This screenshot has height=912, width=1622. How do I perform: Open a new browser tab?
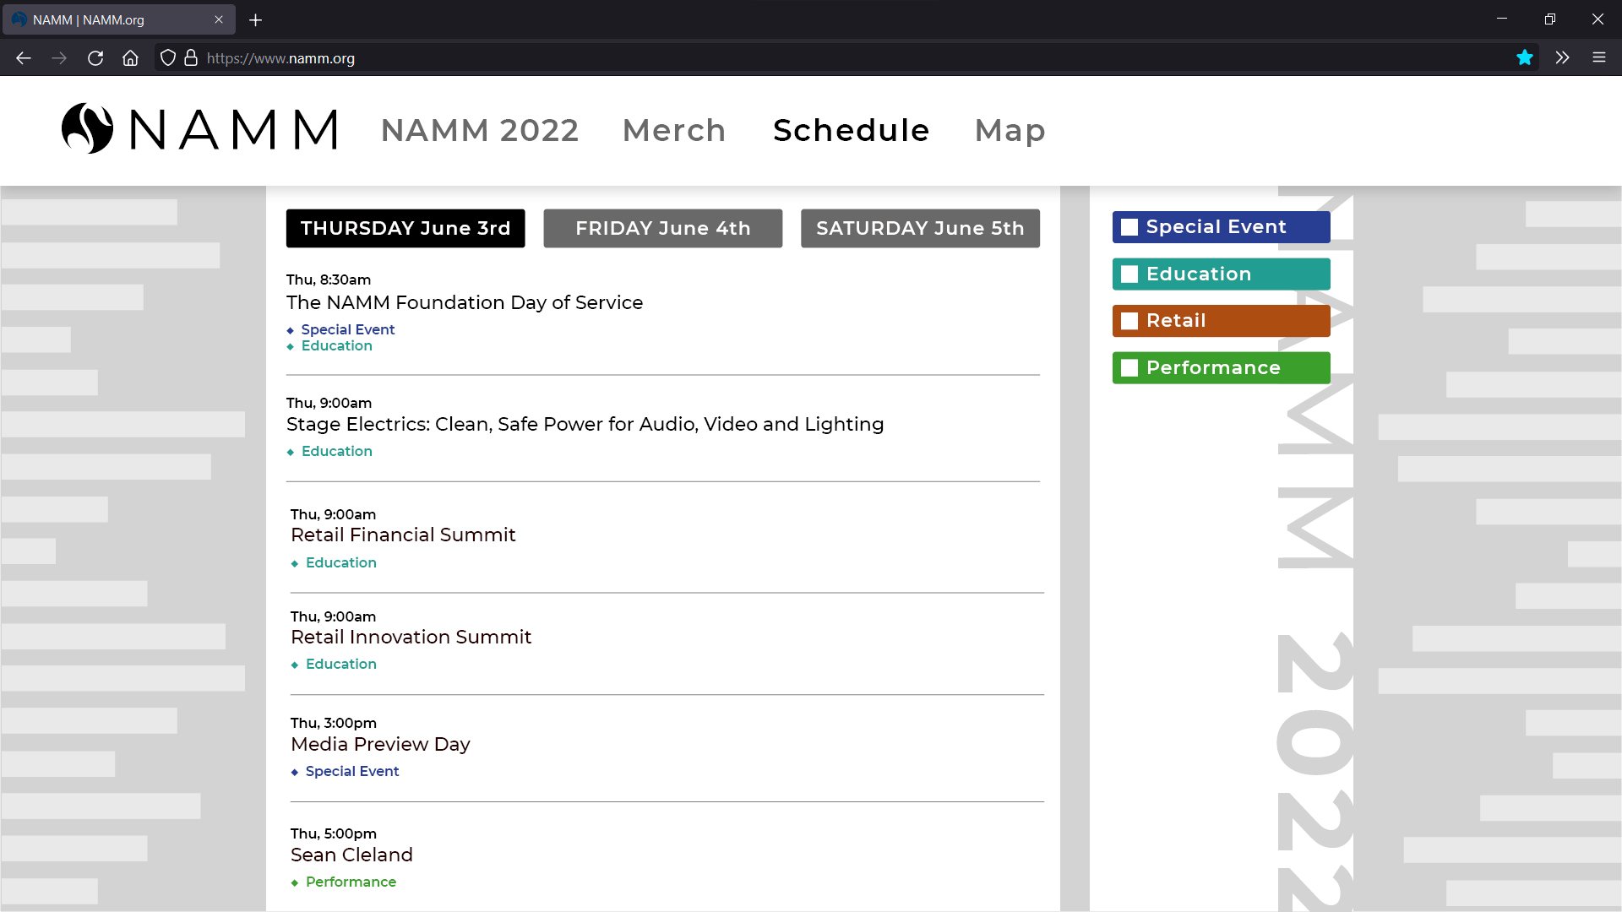coord(256,19)
